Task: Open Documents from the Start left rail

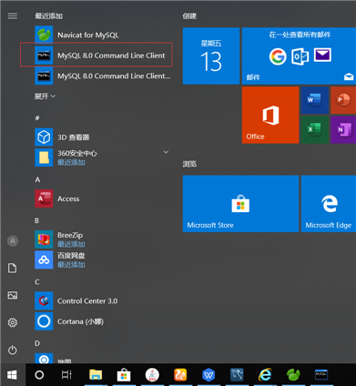Action: [13, 268]
